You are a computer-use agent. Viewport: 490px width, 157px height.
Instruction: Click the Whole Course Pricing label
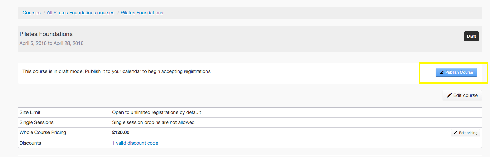click(43, 132)
